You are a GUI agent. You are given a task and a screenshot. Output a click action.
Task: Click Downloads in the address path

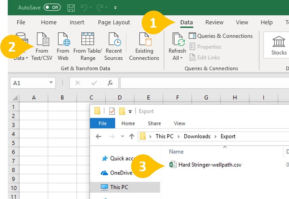197,136
